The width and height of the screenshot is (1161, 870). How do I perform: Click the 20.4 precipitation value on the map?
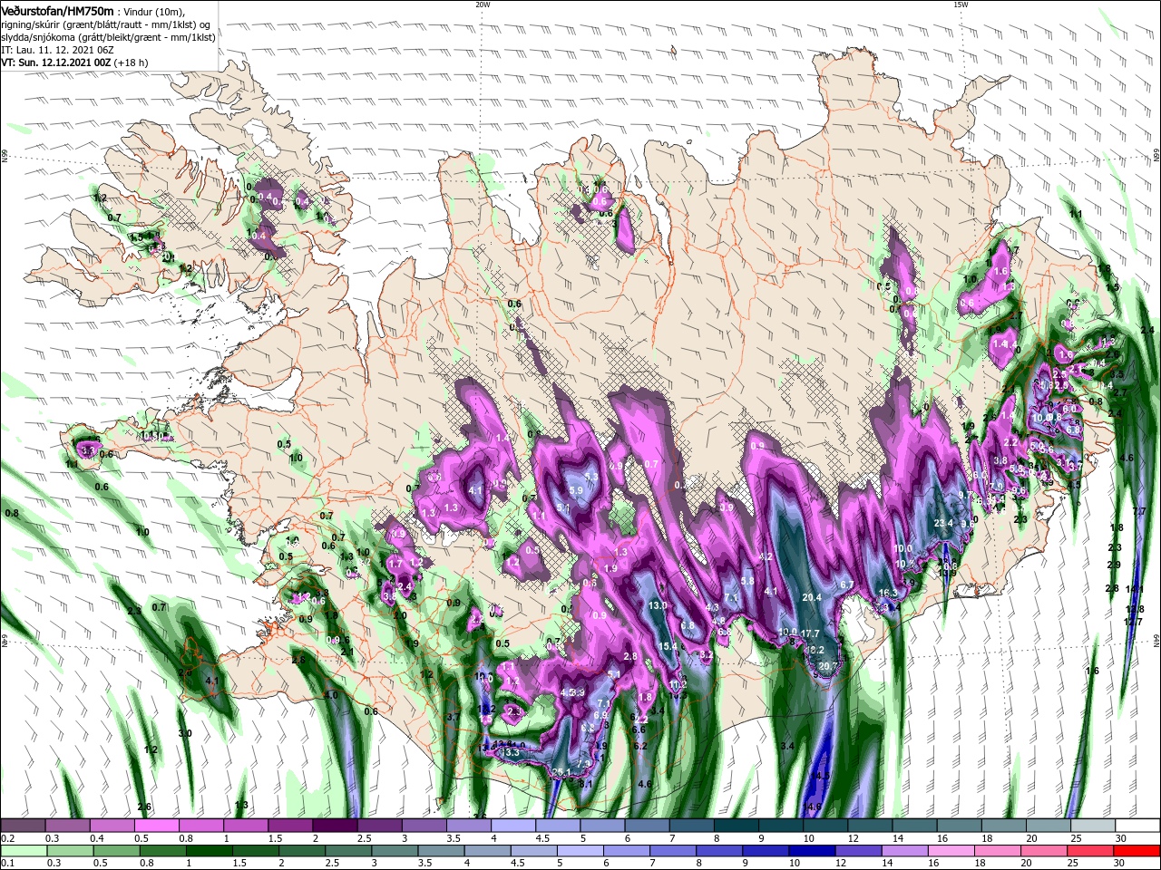click(812, 597)
